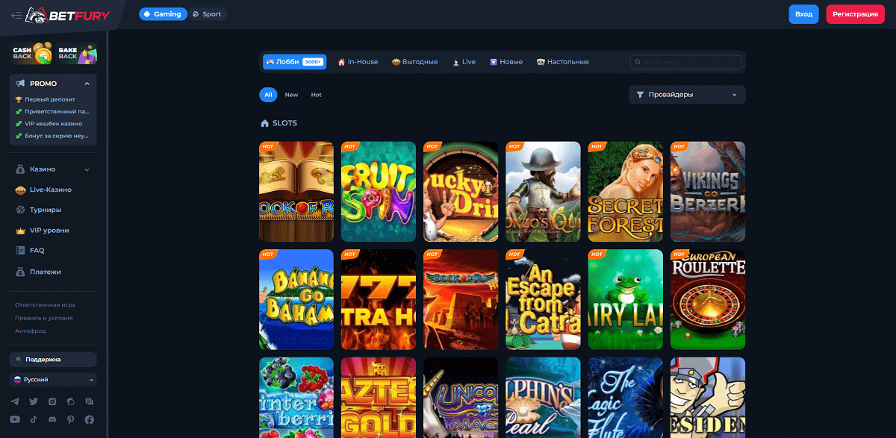Open the Бонус за серию неу... link

click(x=52, y=136)
